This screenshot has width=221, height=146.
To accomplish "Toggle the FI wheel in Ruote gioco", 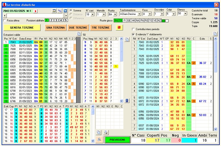I will pyautogui.click(x=125, y=21).
